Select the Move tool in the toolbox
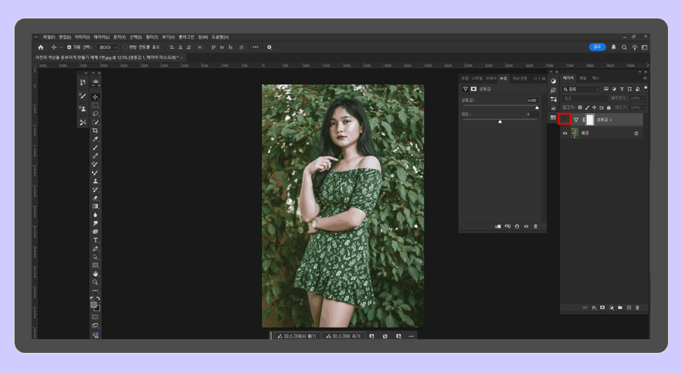 (95, 97)
